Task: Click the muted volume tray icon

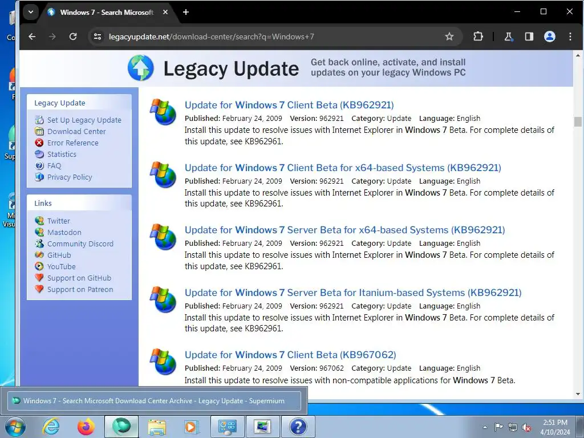Action: pos(526,427)
